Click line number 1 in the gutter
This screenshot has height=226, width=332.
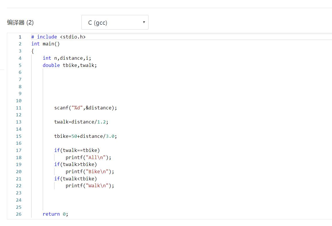20,37
